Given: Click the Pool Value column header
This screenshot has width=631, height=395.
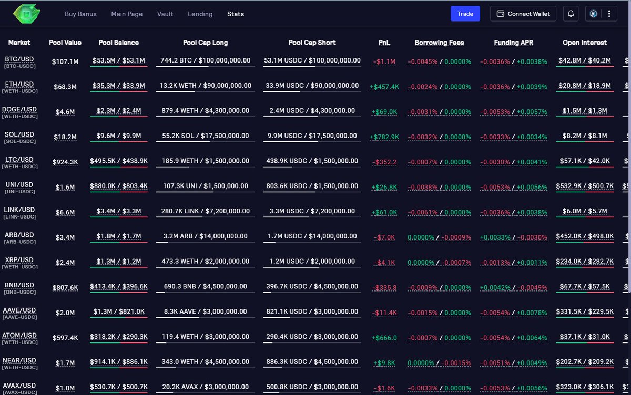Looking at the screenshot, I should [65, 43].
